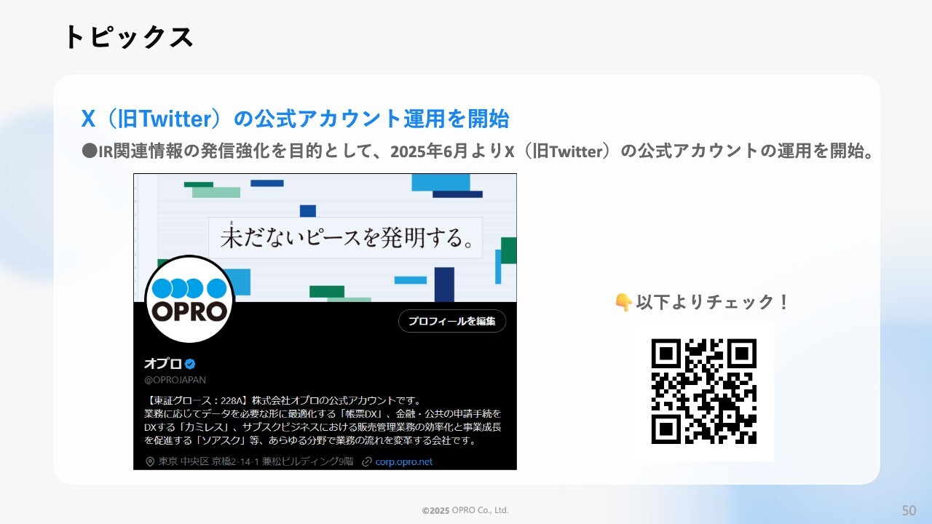This screenshot has height=524, width=932.
Task: Click the QR code image
Action: [703, 392]
